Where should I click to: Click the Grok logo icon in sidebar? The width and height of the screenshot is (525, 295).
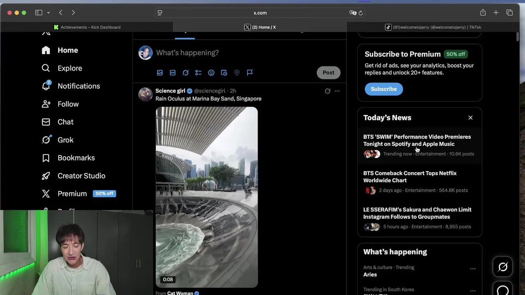pos(46,140)
